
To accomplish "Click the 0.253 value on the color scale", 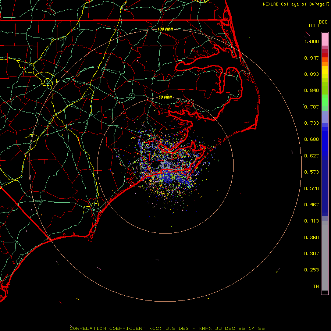I will (x=312, y=270).
